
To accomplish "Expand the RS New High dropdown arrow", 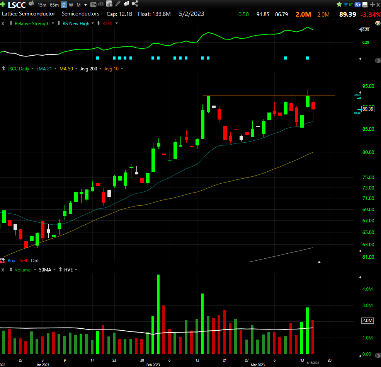I will point(93,23).
